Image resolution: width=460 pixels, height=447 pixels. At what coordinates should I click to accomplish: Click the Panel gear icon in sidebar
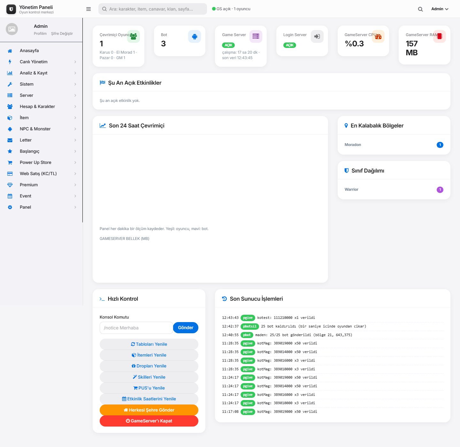point(10,207)
